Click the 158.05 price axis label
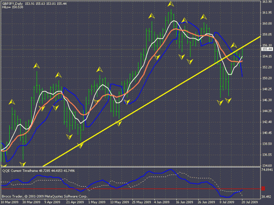 coord(267,35)
